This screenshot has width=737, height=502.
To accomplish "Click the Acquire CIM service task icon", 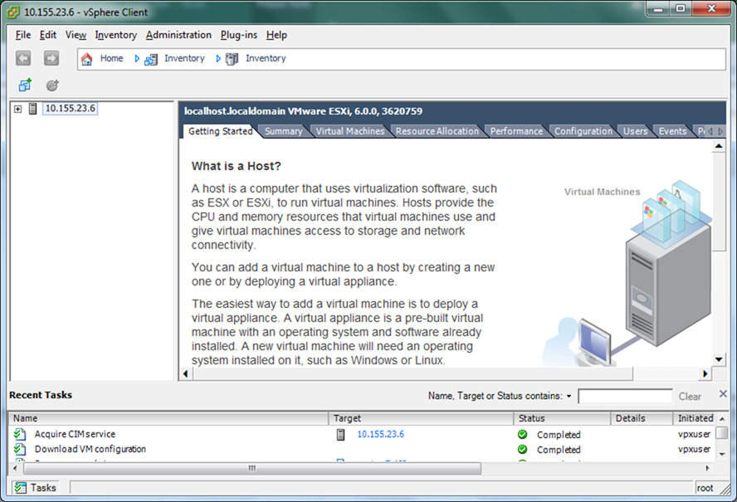I will [x=20, y=434].
